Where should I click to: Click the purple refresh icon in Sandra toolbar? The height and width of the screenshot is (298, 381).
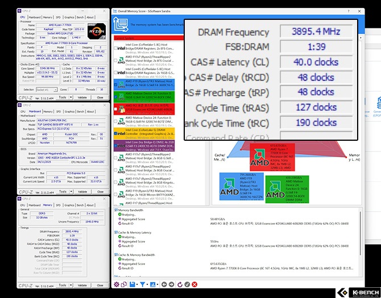coord(180,284)
